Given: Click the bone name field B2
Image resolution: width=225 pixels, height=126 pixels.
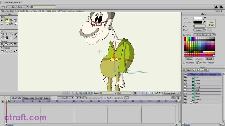Looking at the screenshot, I should pos(43,7).
